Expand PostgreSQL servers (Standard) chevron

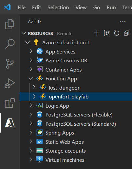31,124
